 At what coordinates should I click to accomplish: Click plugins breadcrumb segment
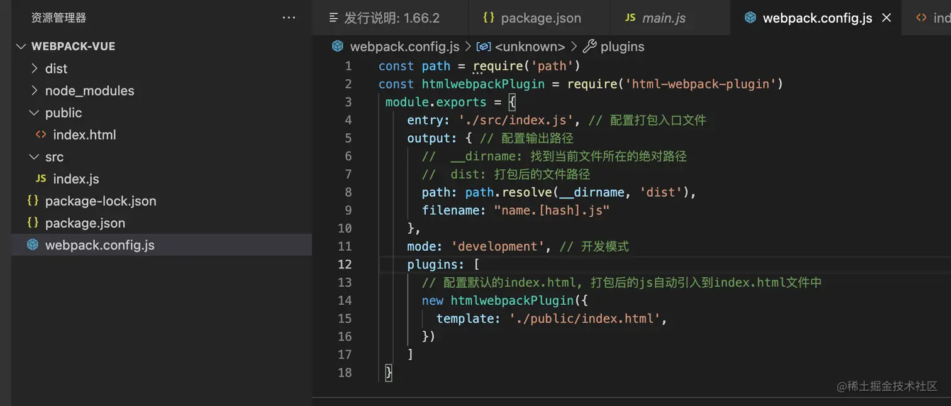click(x=623, y=47)
